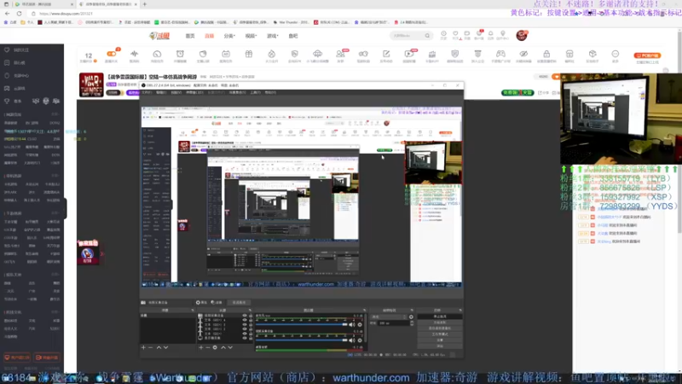Viewport: 682px width, 384px height.
Task: Click the orange PC客户端 button
Action: tap(647, 55)
